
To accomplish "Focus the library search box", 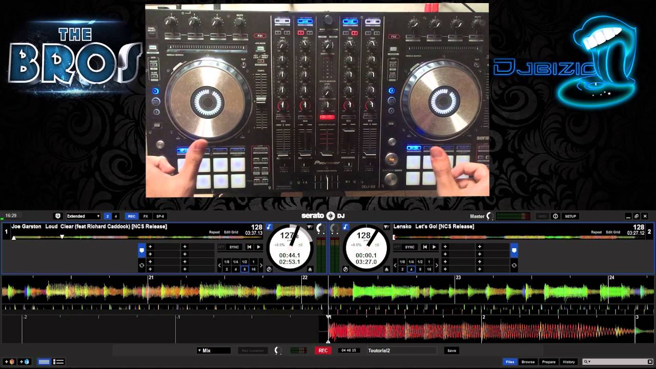I will click(619, 362).
